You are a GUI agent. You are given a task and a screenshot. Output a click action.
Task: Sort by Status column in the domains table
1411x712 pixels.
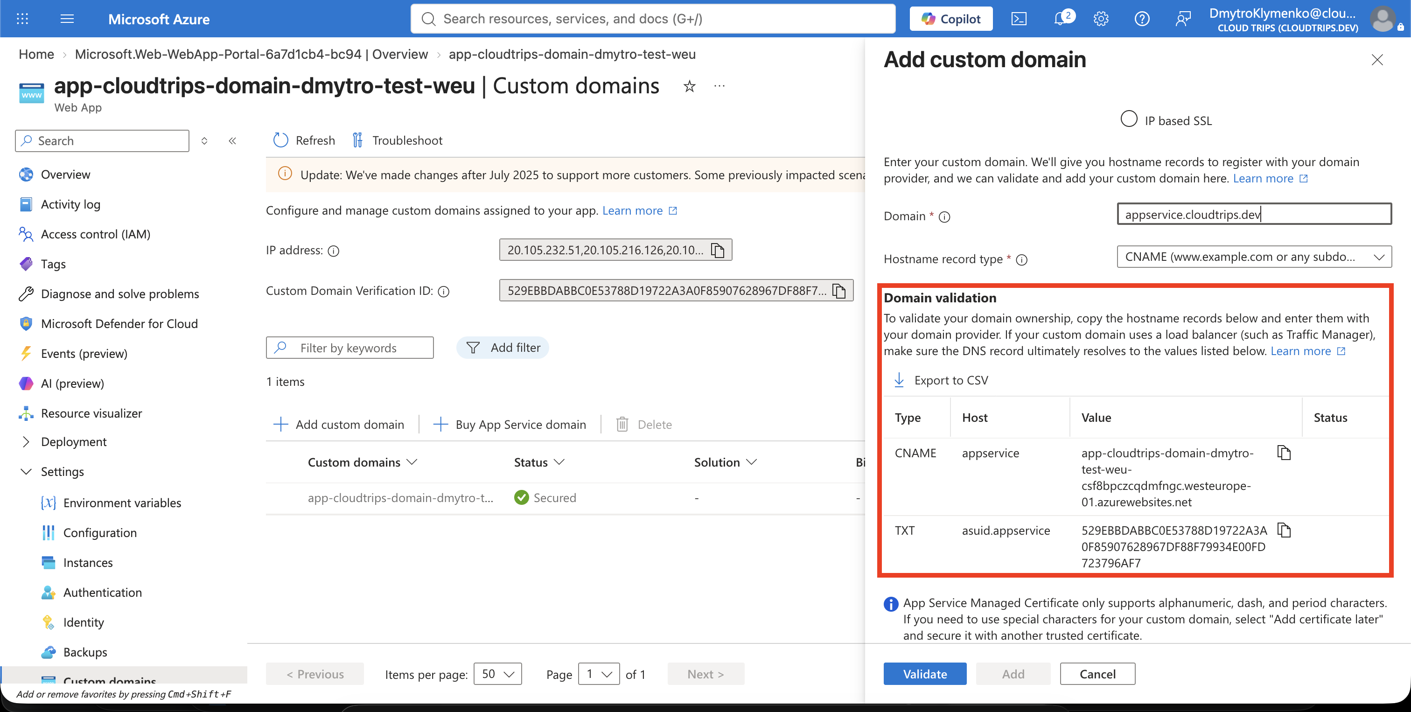click(539, 462)
